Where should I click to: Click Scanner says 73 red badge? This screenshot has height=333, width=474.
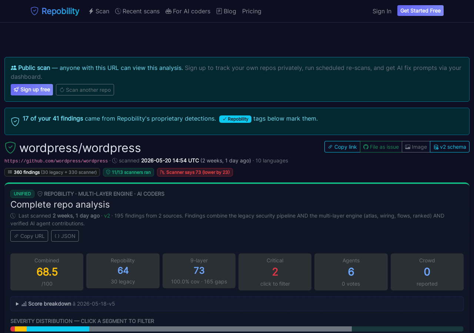click(x=195, y=172)
